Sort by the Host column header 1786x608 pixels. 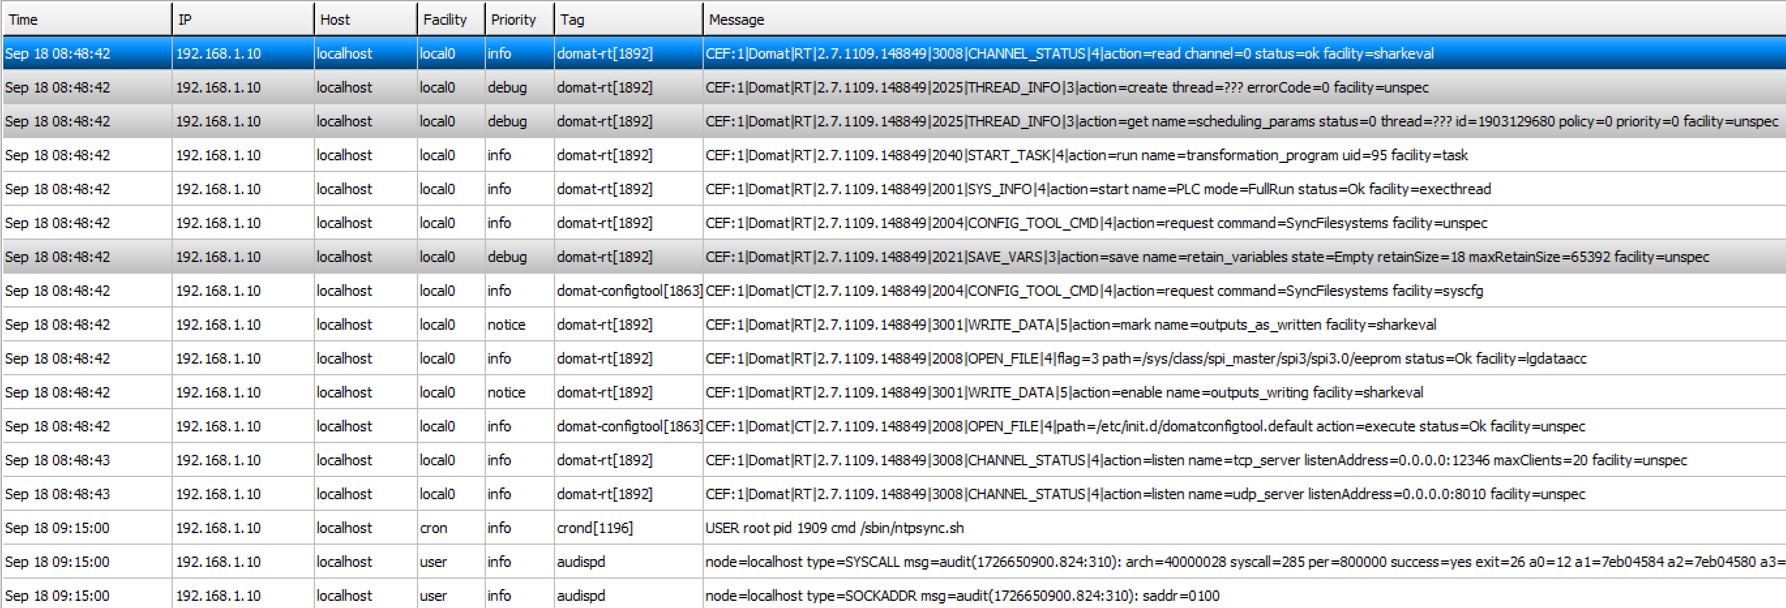pos(365,20)
